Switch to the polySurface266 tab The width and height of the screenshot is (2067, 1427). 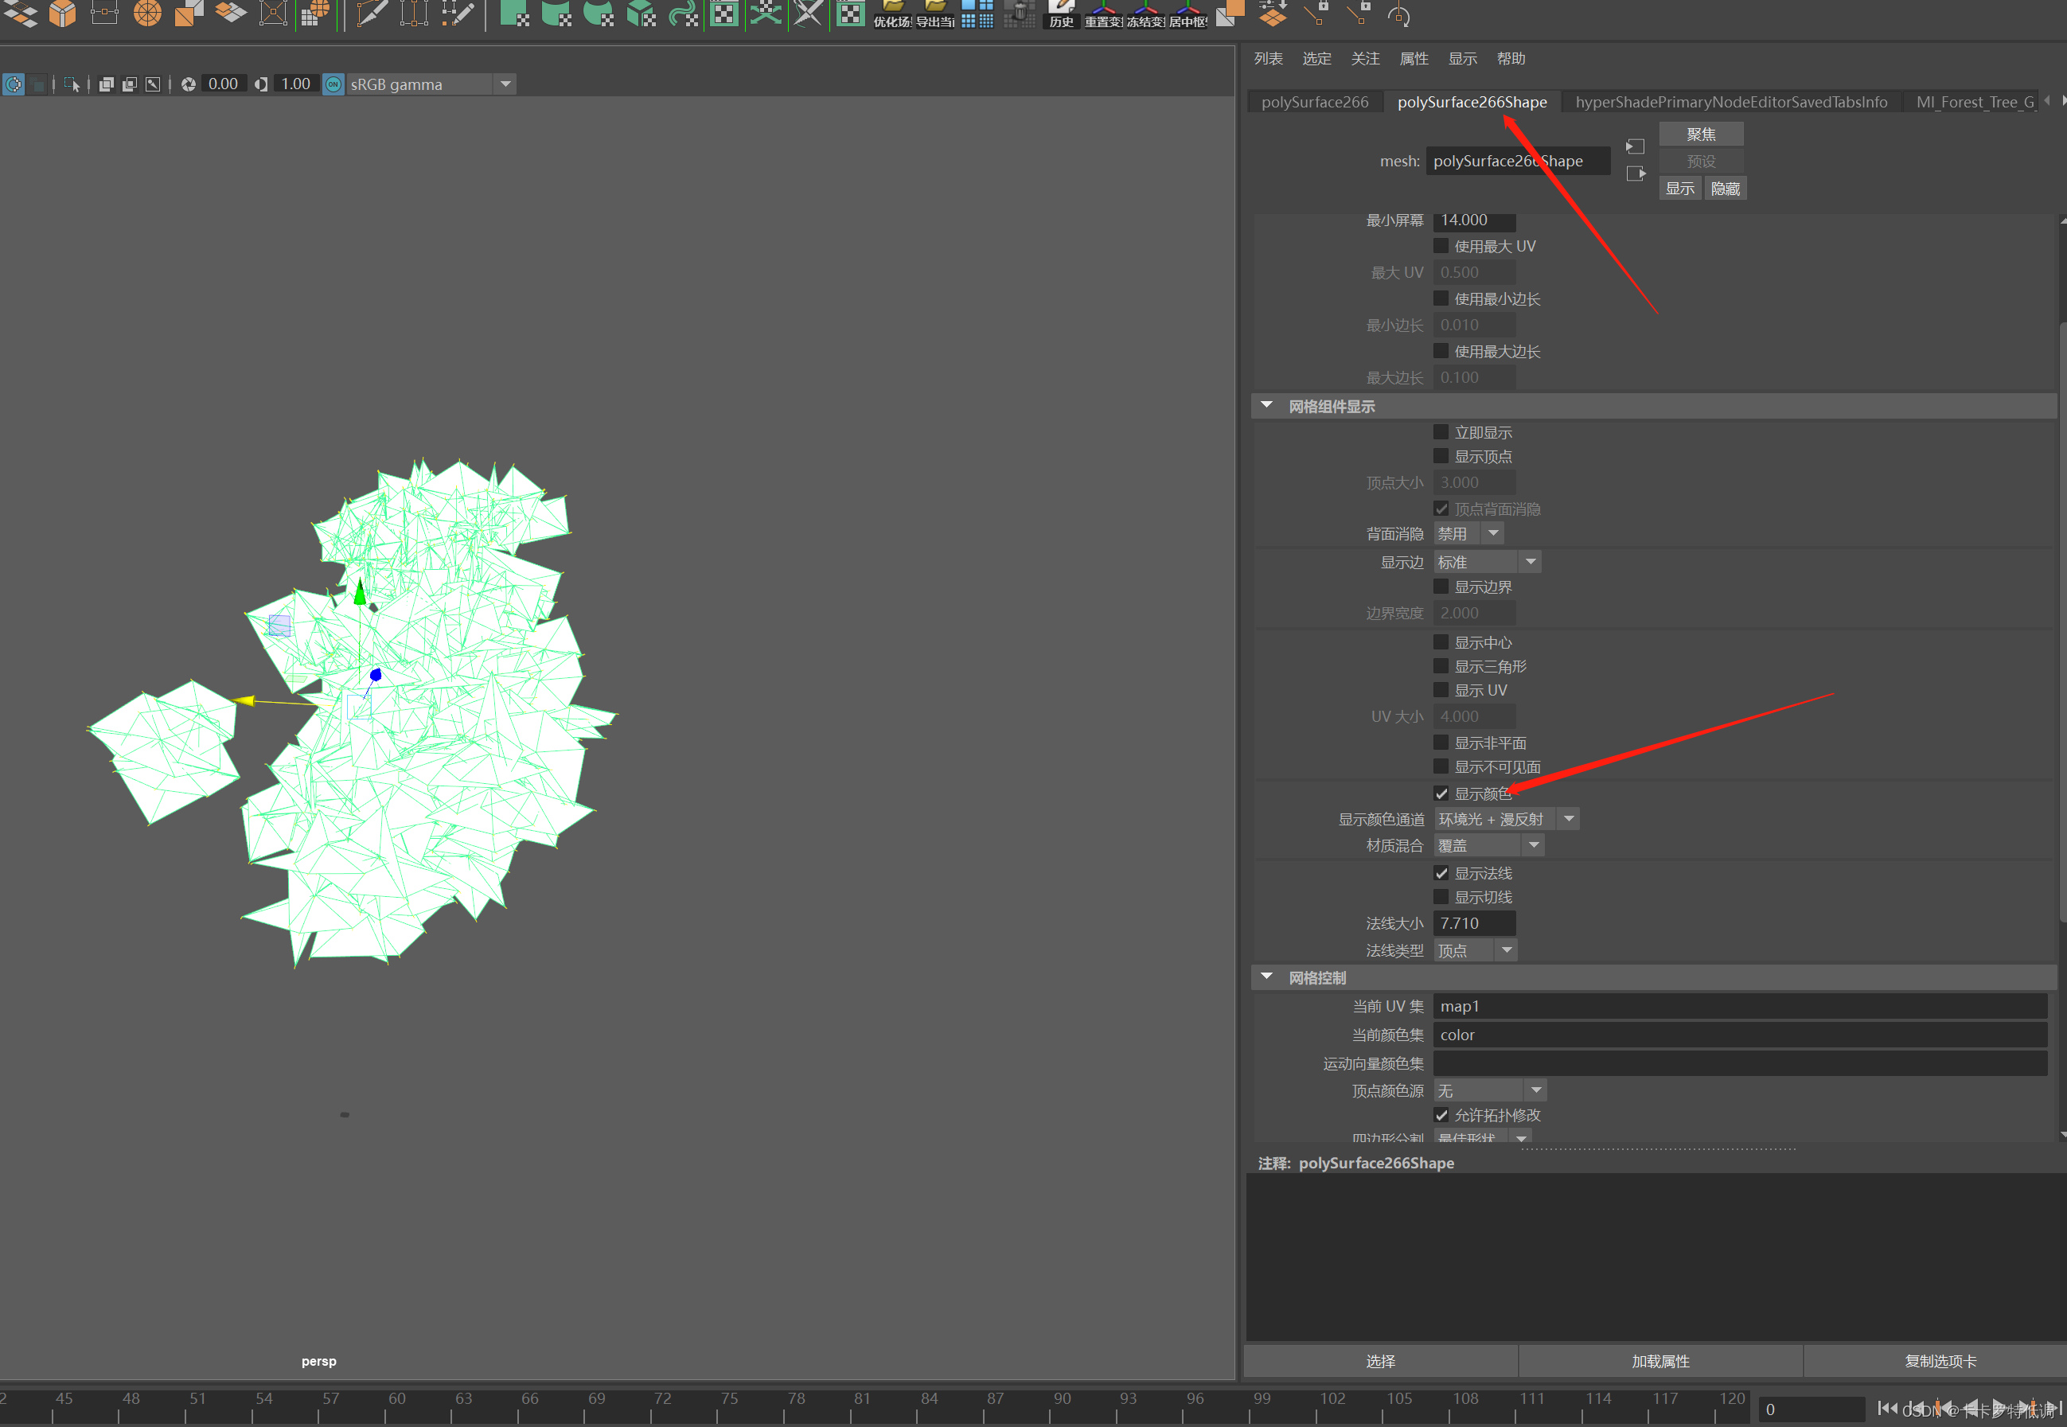pos(1314,102)
